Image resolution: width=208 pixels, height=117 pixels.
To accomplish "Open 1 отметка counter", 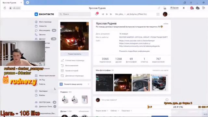I will coord(144,60).
